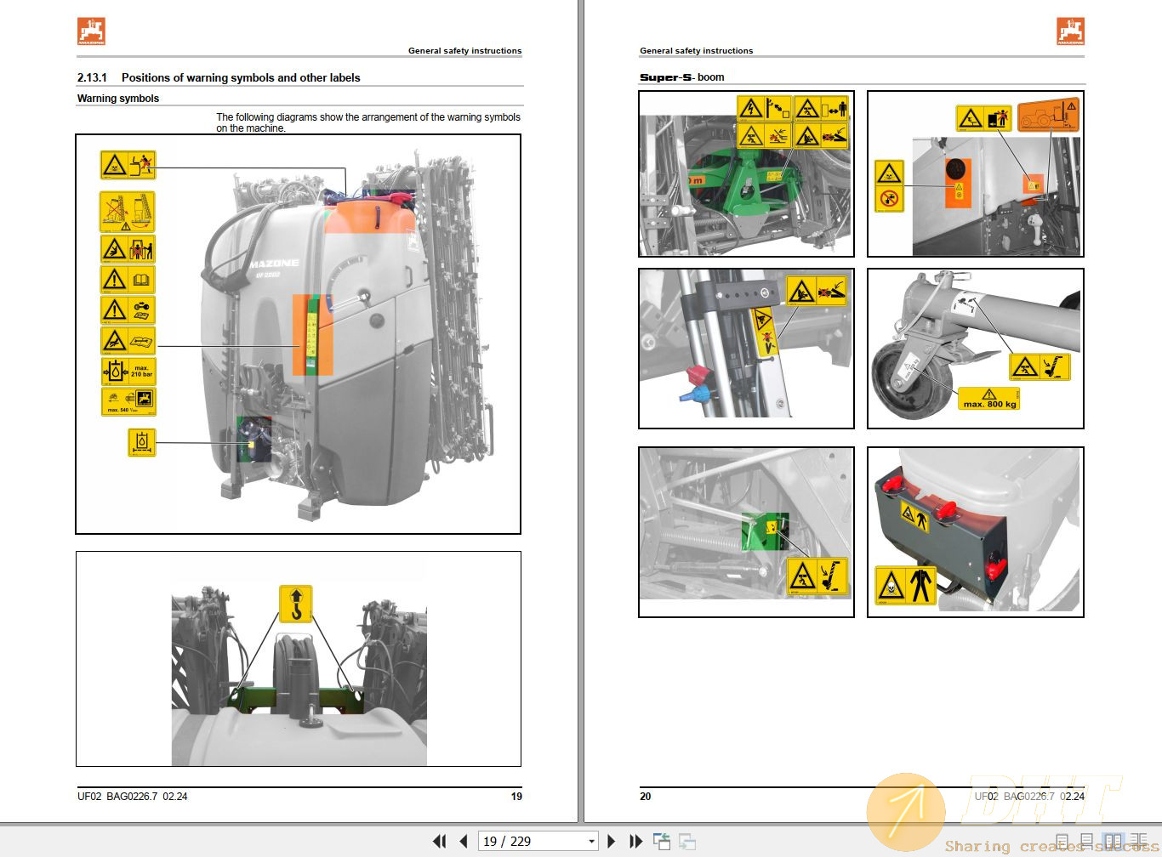Select two-page facing layout

click(x=1113, y=842)
